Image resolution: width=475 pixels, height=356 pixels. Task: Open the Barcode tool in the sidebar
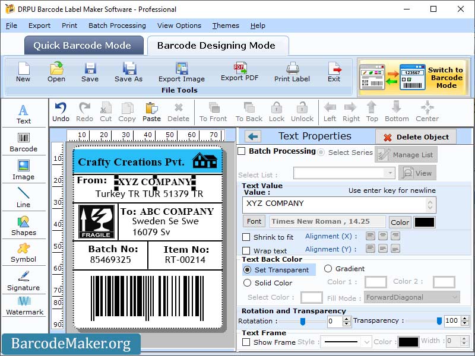click(24, 142)
